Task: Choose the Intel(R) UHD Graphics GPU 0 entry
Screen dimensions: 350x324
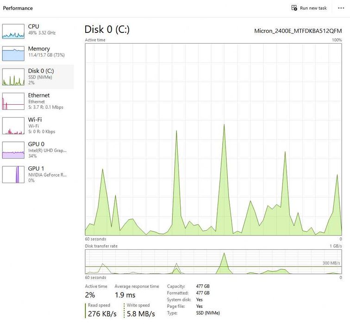Action: tap(37, 150)
